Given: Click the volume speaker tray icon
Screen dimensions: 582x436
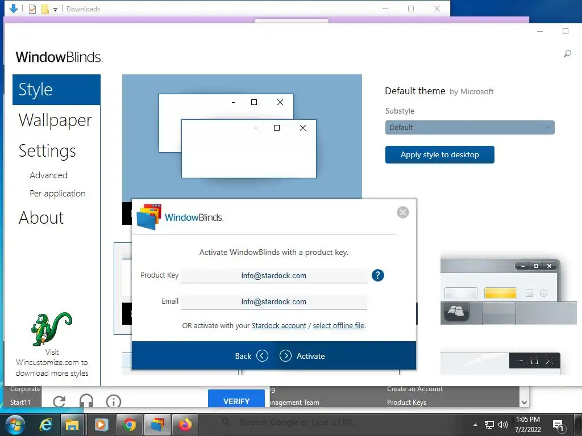Looking at the screenshot, I should click(503, 425).
